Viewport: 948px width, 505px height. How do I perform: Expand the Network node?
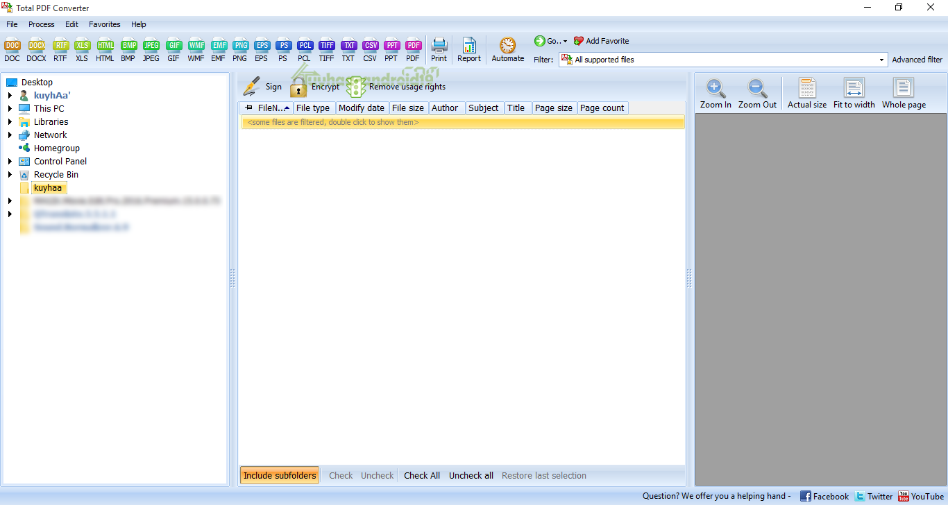[10, 135]
